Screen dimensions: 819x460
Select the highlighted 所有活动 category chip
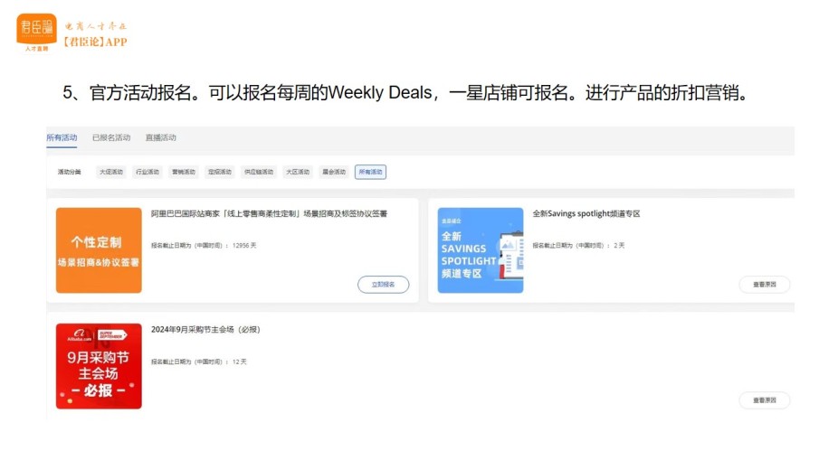(x=370, y=172)
